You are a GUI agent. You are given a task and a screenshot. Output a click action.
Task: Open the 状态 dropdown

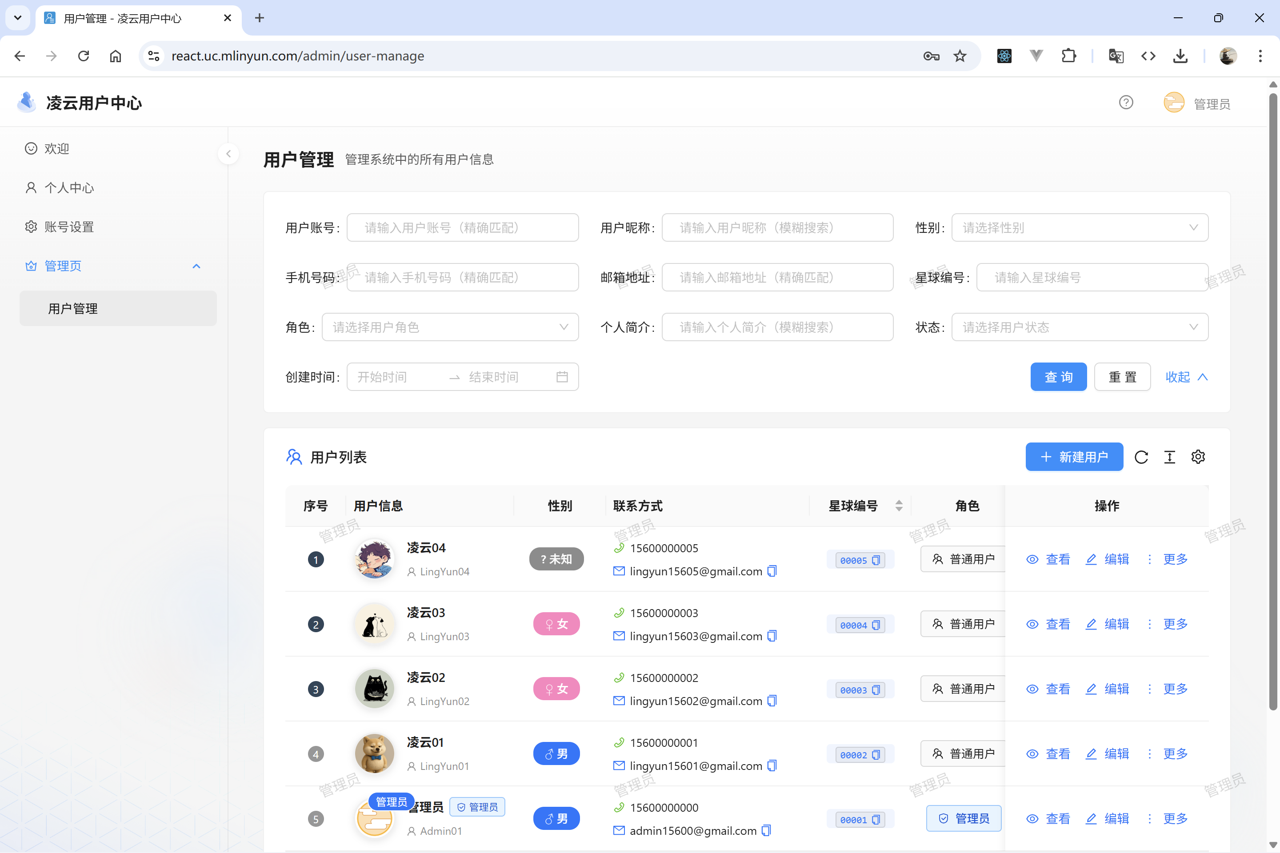(1080, 327)
